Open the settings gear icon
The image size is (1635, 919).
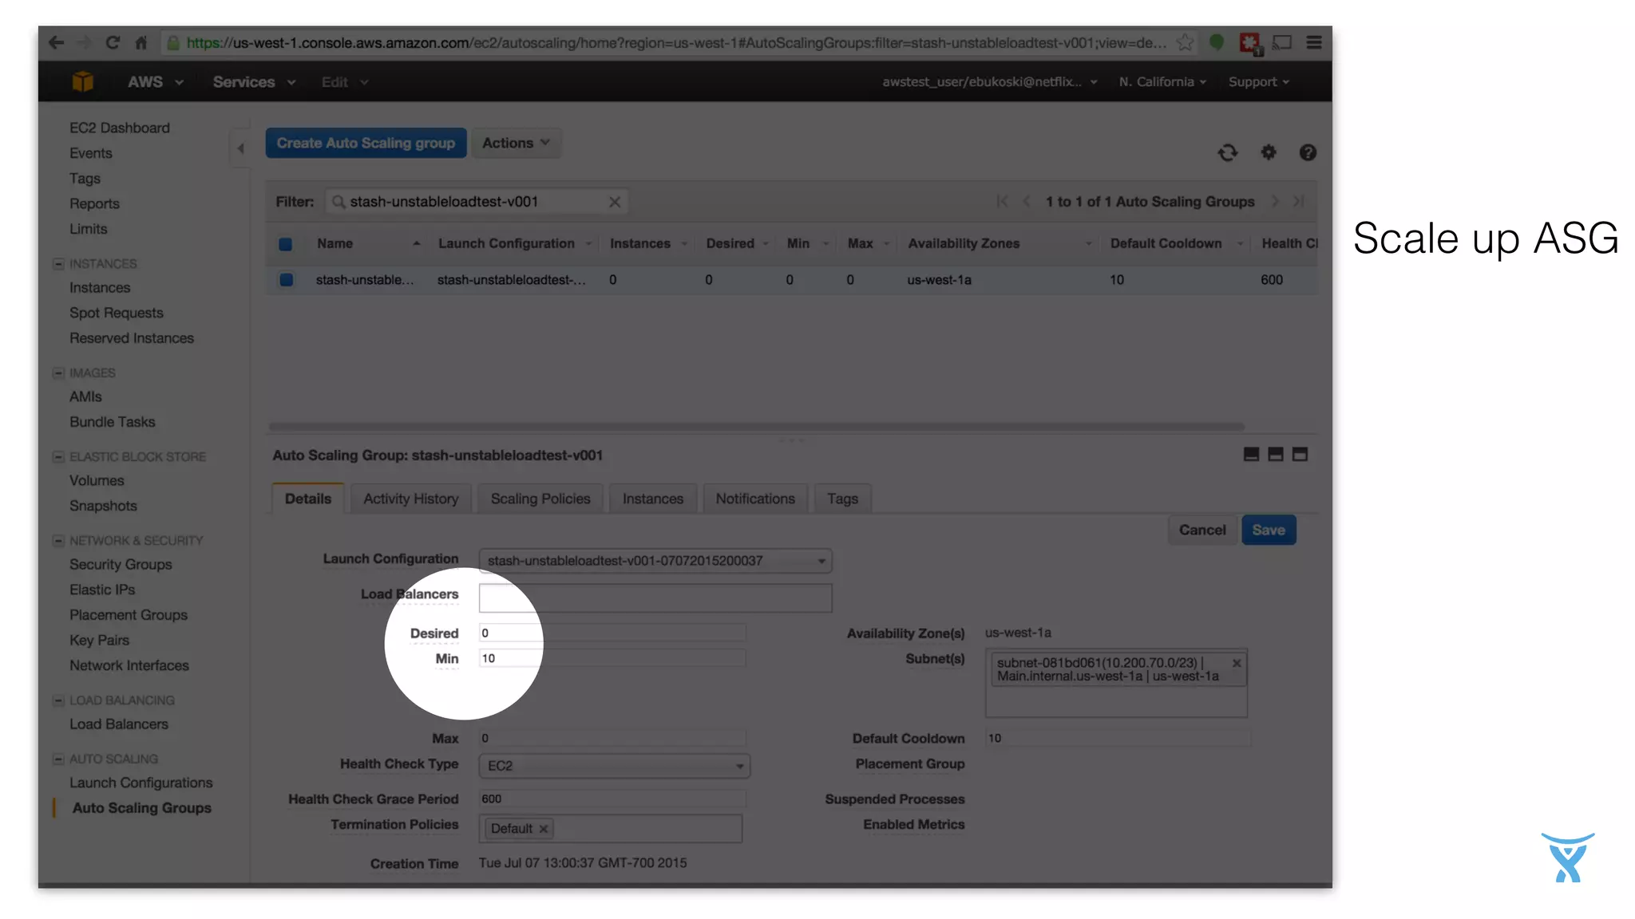(x=1268, y=152)
